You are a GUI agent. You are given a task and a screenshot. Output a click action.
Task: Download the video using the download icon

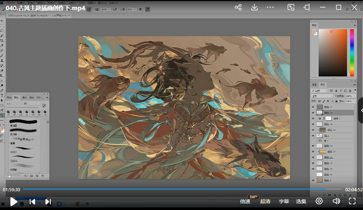point(254,7)
